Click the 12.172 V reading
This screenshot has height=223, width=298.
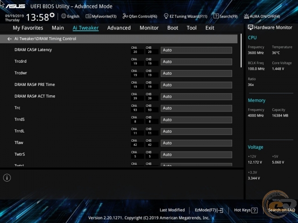255,162
